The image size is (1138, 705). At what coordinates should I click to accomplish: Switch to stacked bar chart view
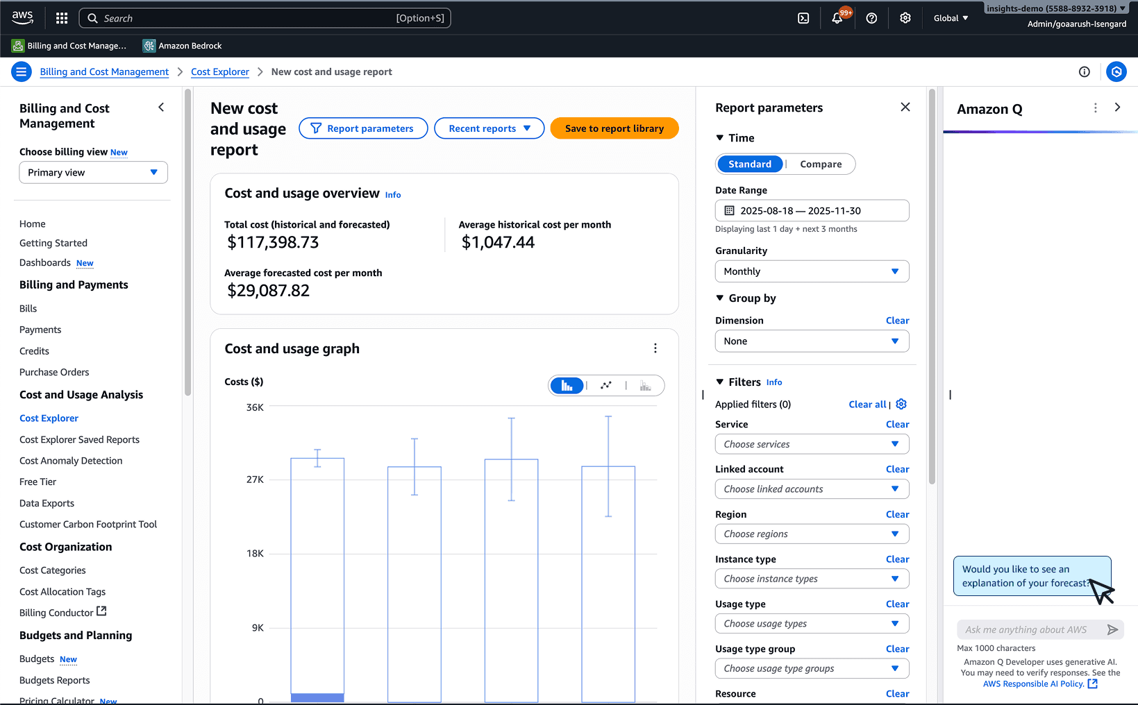coord(645,386)
